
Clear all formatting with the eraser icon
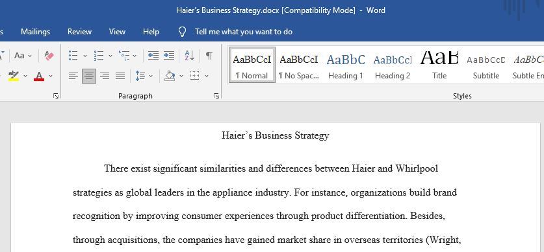tap(49, 55)
